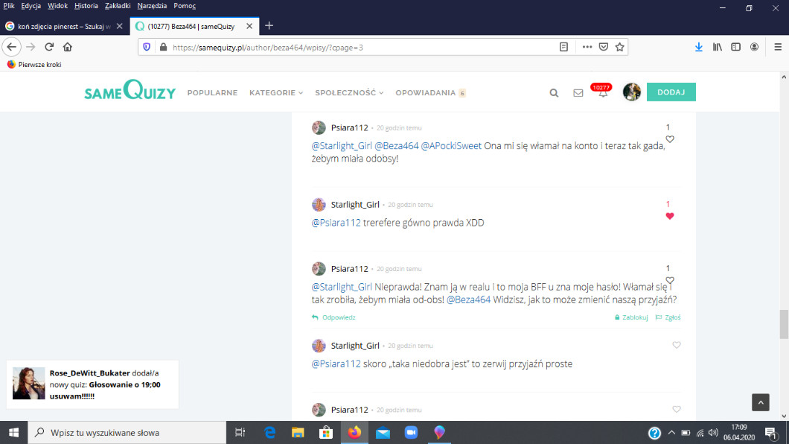Unlike Starlight_Girl's red-hearted comment
The height and width of the screenshot is (444, 789).
[669, 216]
